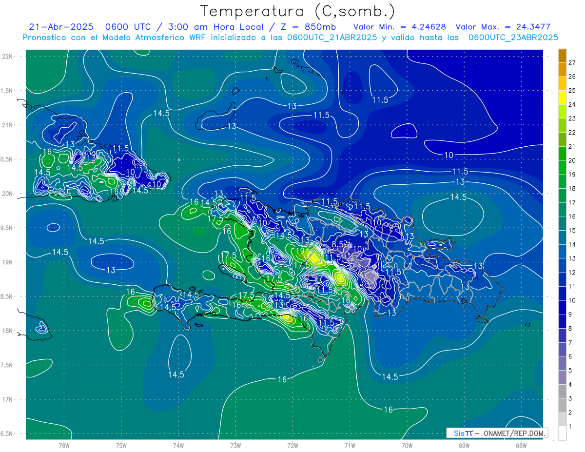The height and width of the screenshot is (452, 585).
Task: Click the white swatch below the 1 label
Action: coord(562,433)
